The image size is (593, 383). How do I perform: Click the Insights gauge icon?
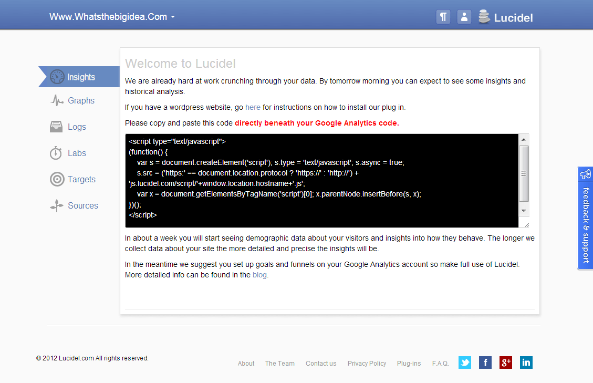(x=57, y=77)
